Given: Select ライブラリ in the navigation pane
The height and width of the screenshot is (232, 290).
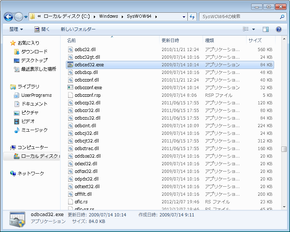Looking at the screenshot, I should 29,86.
